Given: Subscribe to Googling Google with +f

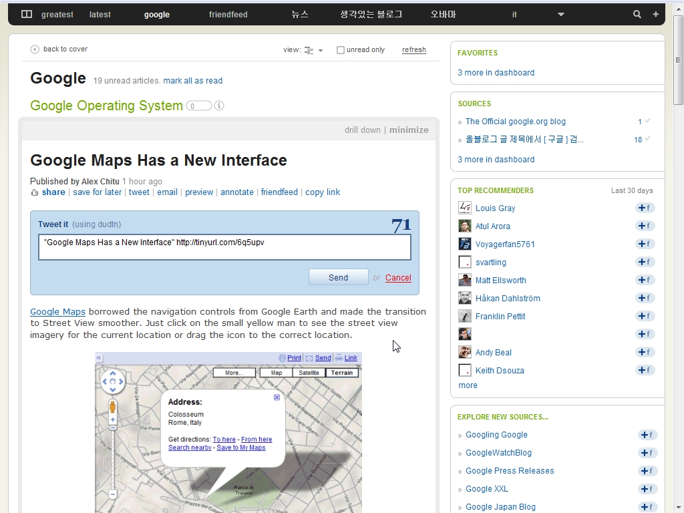Looking at the screenshot, I should pos(647,435).
